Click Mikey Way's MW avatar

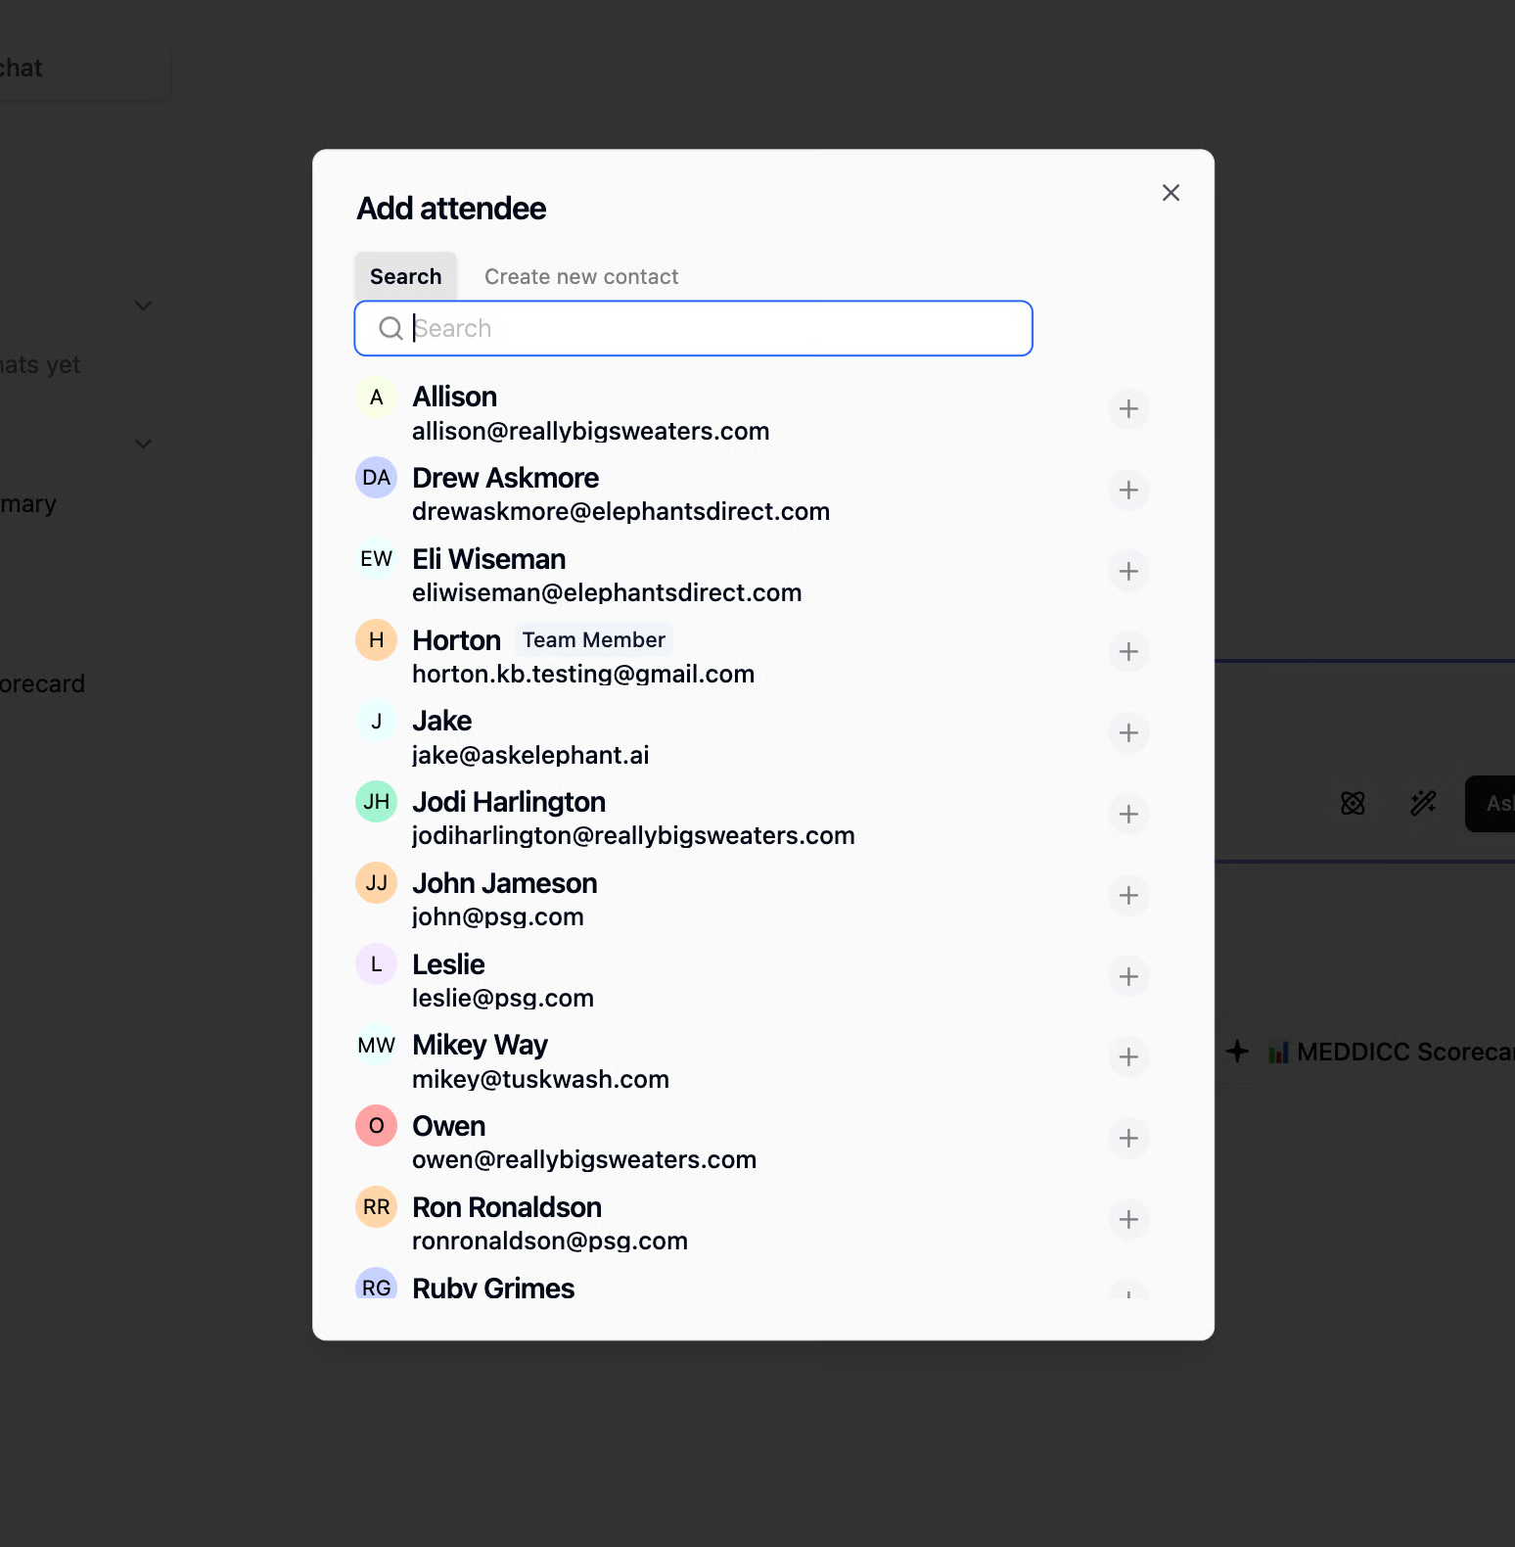(x=376, y=1046)
